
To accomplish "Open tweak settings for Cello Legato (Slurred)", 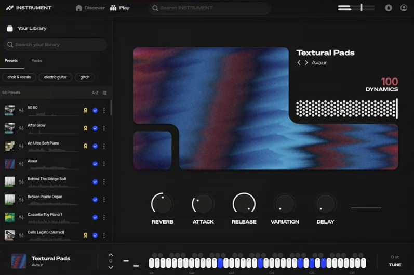I will coord(21,235).
